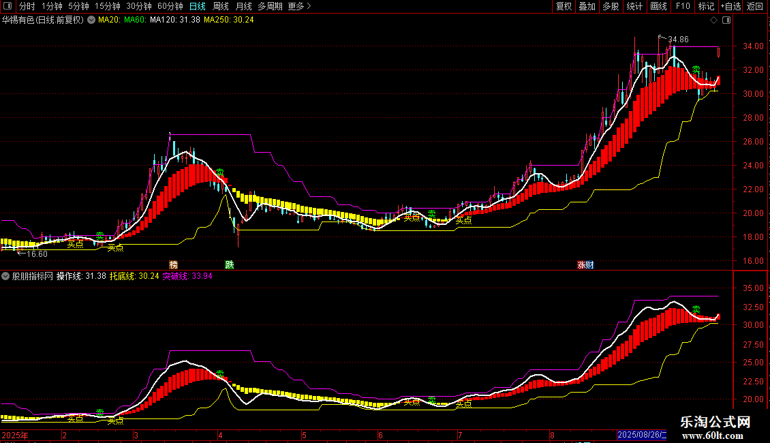The image size is (770, 443).
Task: Select the 5分钟 period tab
Action: pyautogui.click(x=78, y=6)
